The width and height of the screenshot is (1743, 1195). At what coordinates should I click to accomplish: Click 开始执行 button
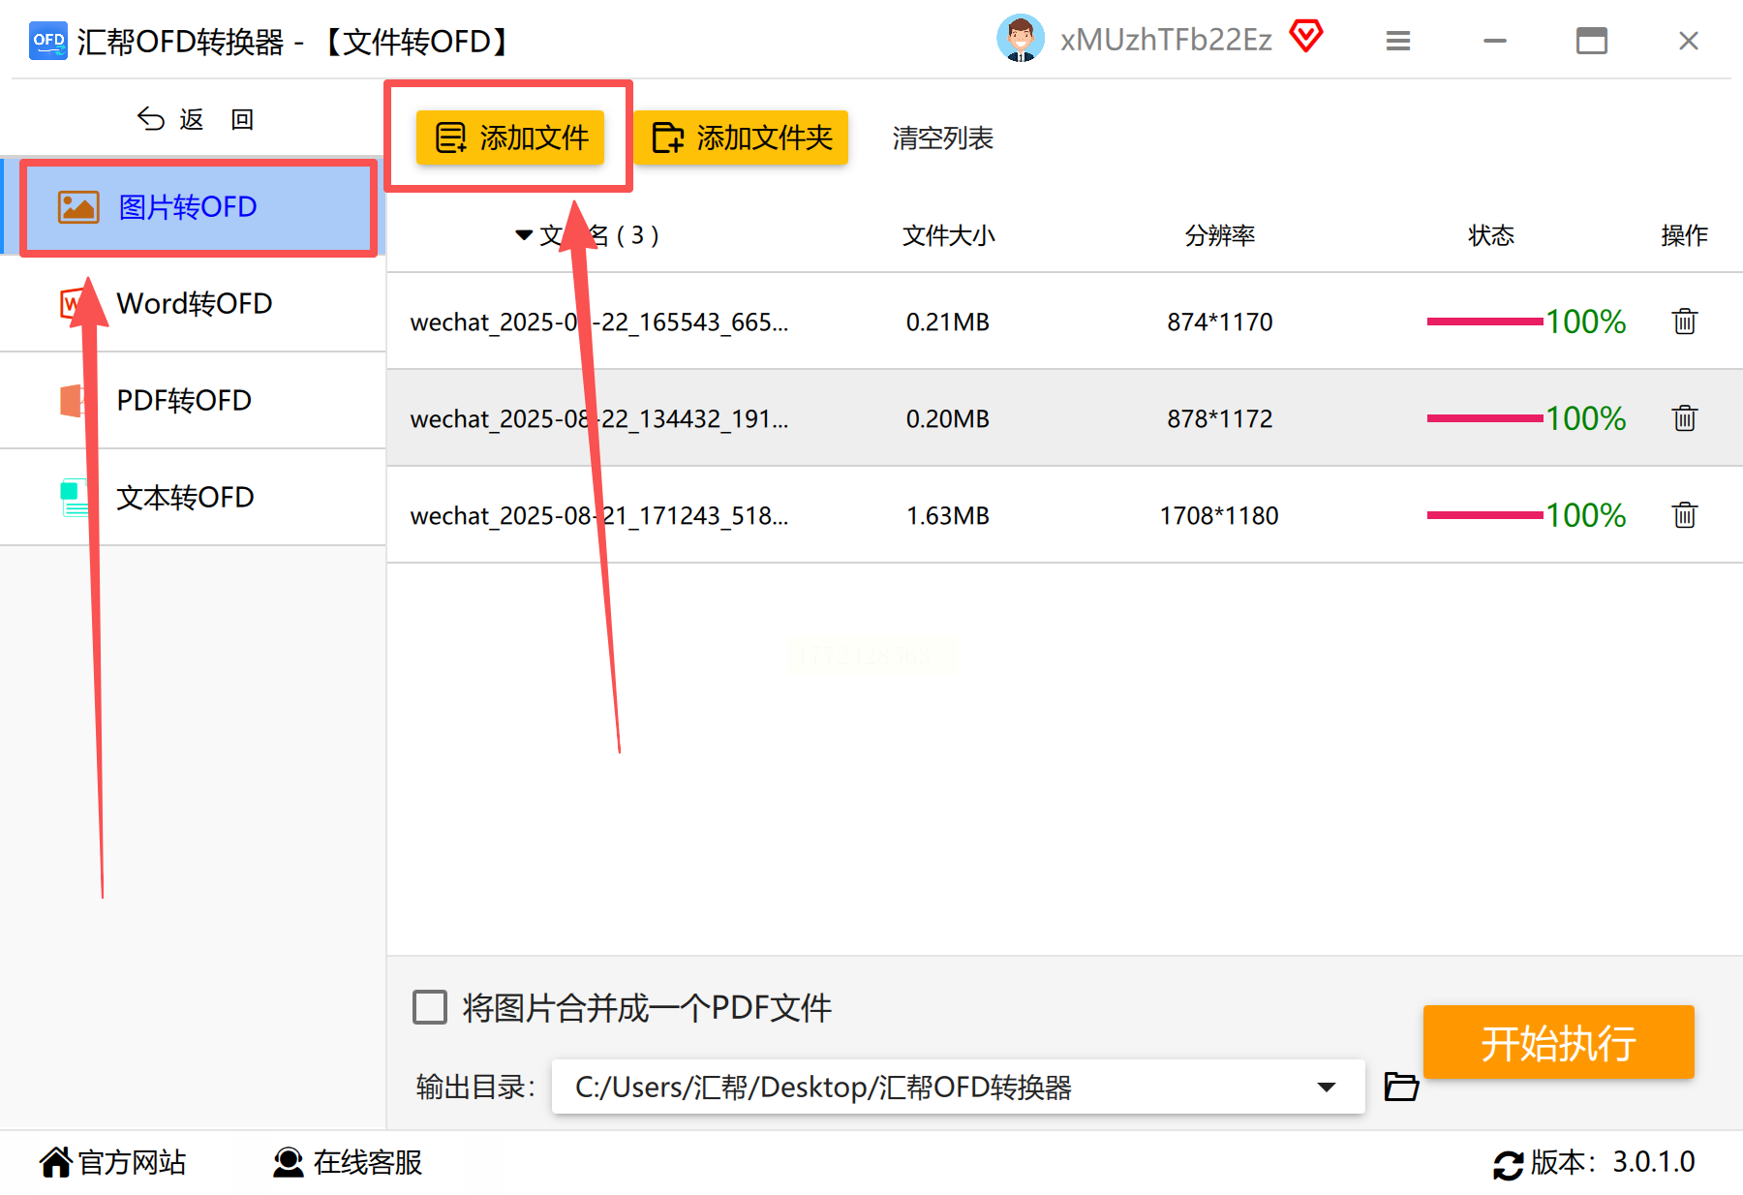tap(1558, 1043)
